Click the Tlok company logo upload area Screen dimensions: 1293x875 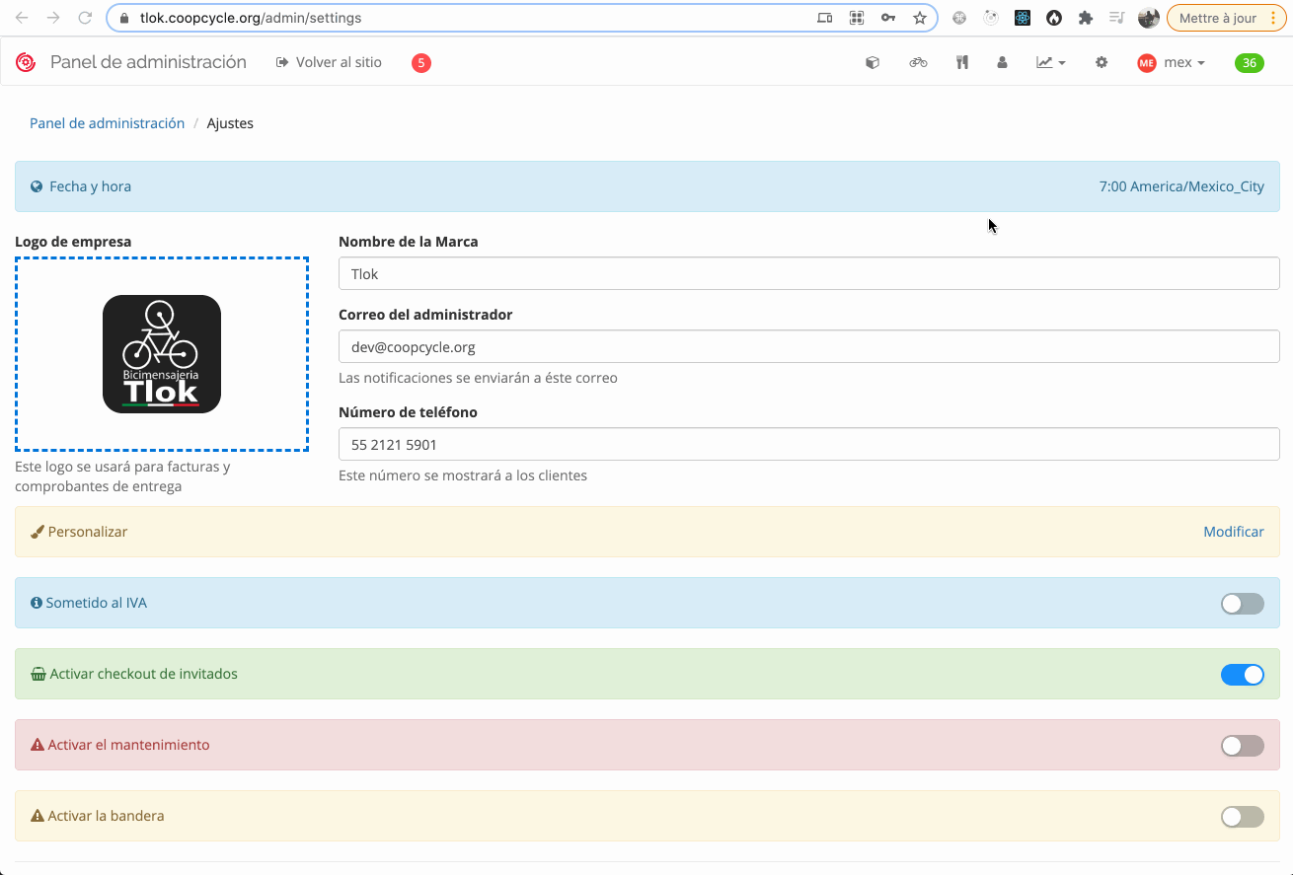(x=162, y=354)
